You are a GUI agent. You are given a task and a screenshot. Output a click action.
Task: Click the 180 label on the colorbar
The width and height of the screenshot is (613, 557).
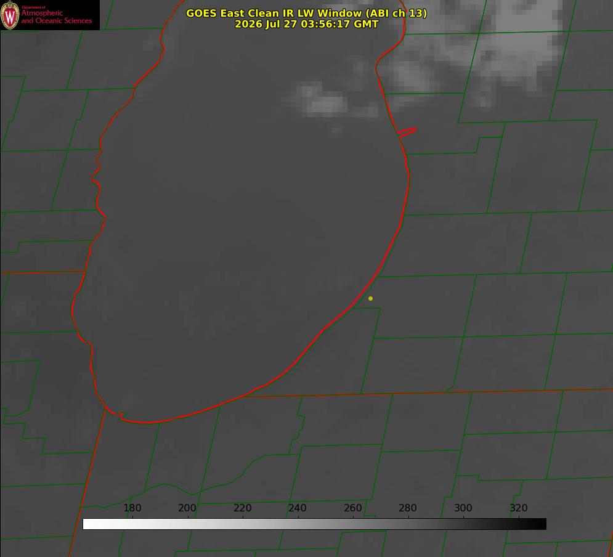[132, 508]
